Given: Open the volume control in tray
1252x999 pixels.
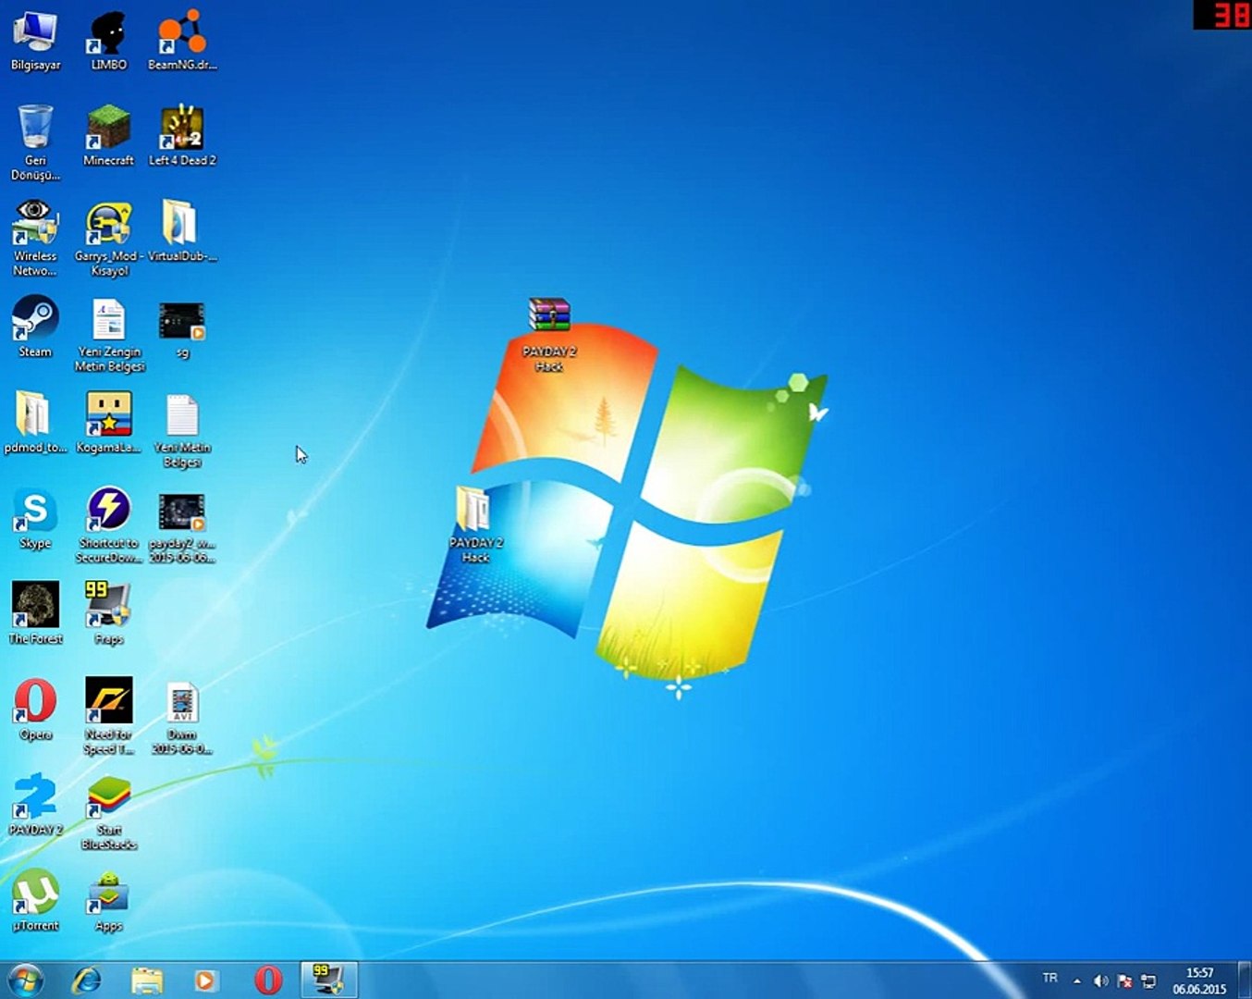Looking at the screenshot, I should tap(1100, 980).
